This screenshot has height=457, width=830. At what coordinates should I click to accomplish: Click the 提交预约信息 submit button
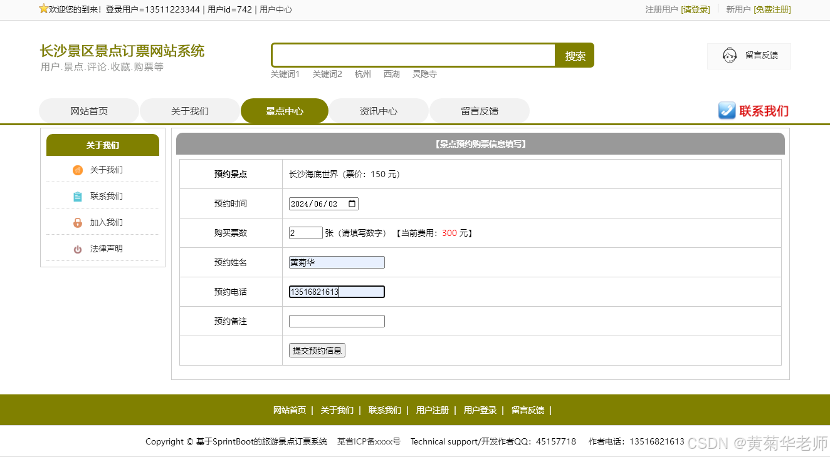[x=317, y=351]
